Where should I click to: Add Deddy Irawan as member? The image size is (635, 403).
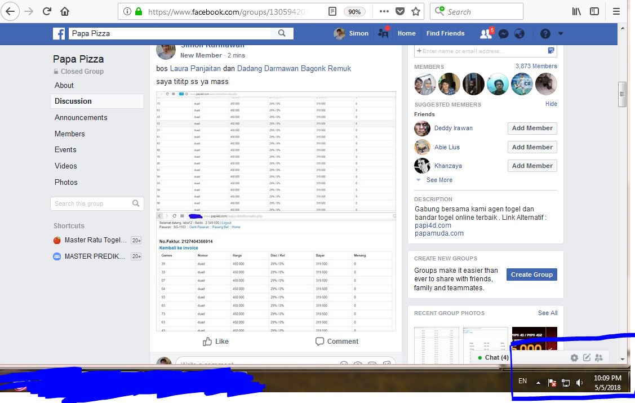pos(532,129)
